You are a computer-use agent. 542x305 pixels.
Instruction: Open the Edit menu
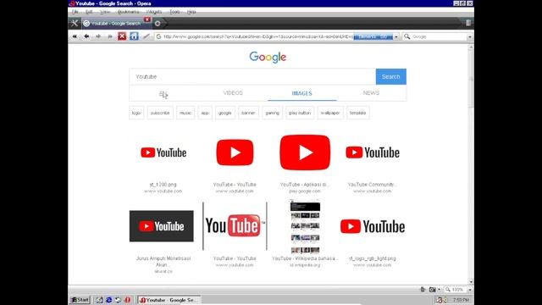tap(89, 12)
